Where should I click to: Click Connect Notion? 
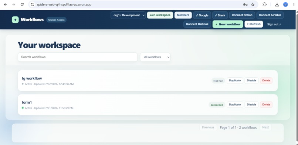242,15
